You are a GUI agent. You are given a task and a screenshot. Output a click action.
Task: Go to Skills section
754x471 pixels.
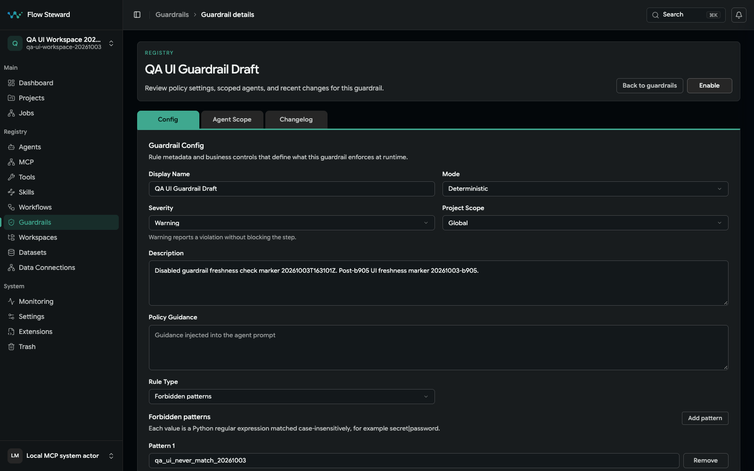coord(61,192)
